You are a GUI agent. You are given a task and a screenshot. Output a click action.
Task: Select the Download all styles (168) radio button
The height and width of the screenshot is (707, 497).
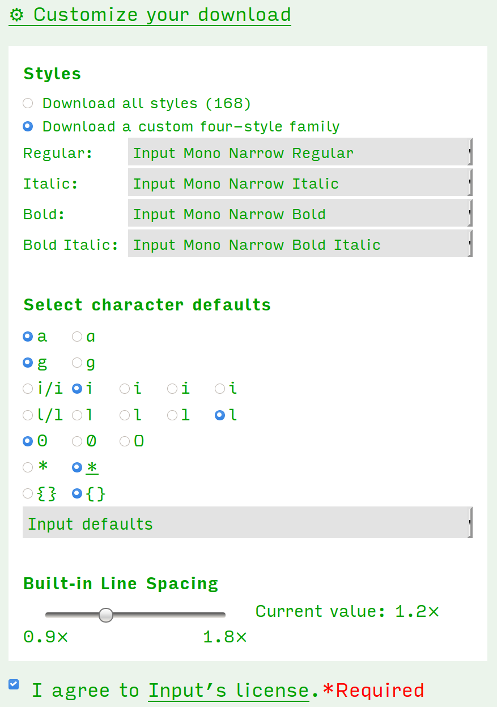pos(28,103)
